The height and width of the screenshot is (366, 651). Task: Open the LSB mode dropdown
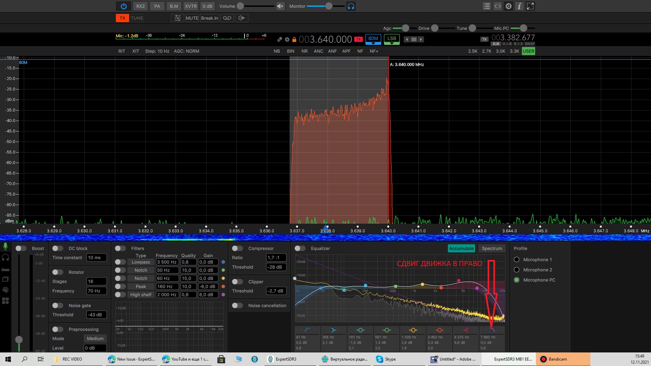[391, 39]
